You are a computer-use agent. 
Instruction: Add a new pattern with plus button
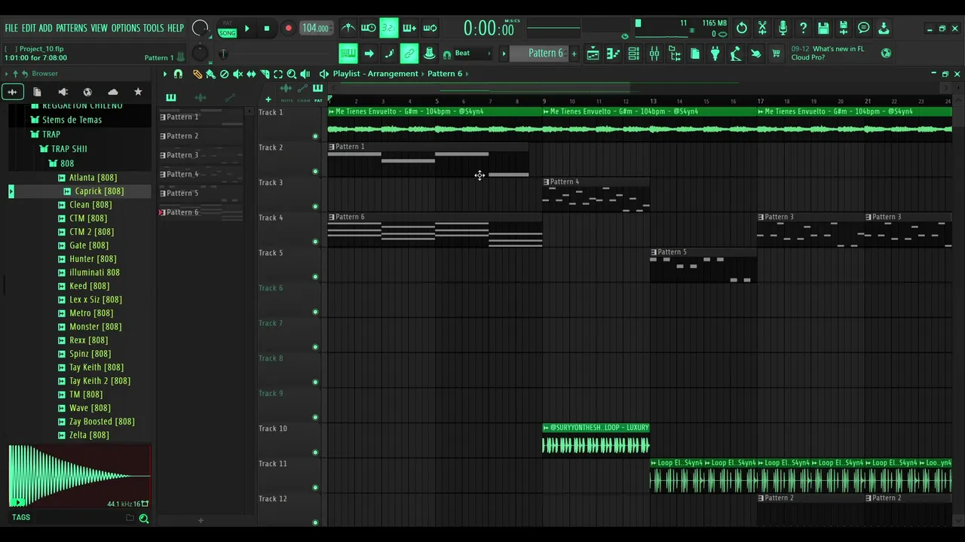tap(574, 53)
